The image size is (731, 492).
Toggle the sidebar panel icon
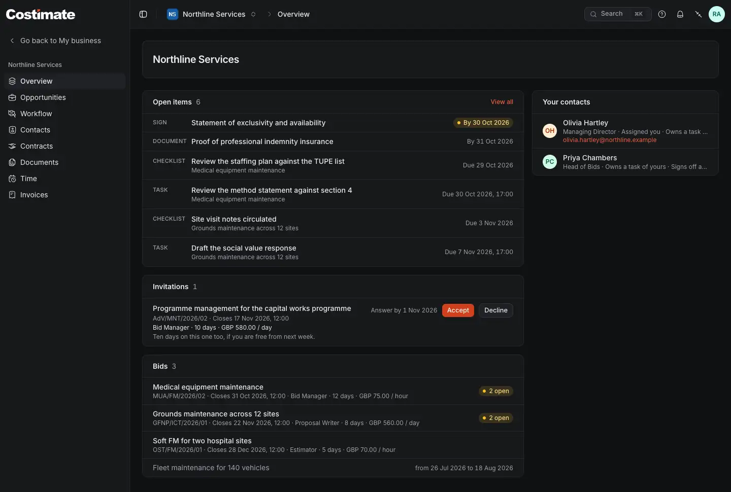(x=143, y=14)
